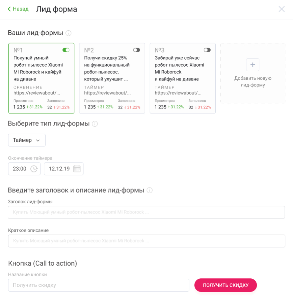
Task: Focus the "Заголок лид-формы" input field
Action: 146,212
